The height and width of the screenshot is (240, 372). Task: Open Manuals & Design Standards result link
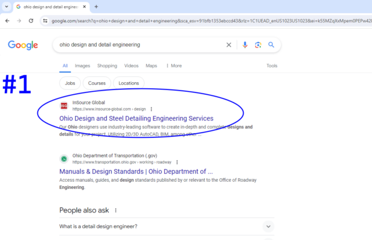click(136, 171)
